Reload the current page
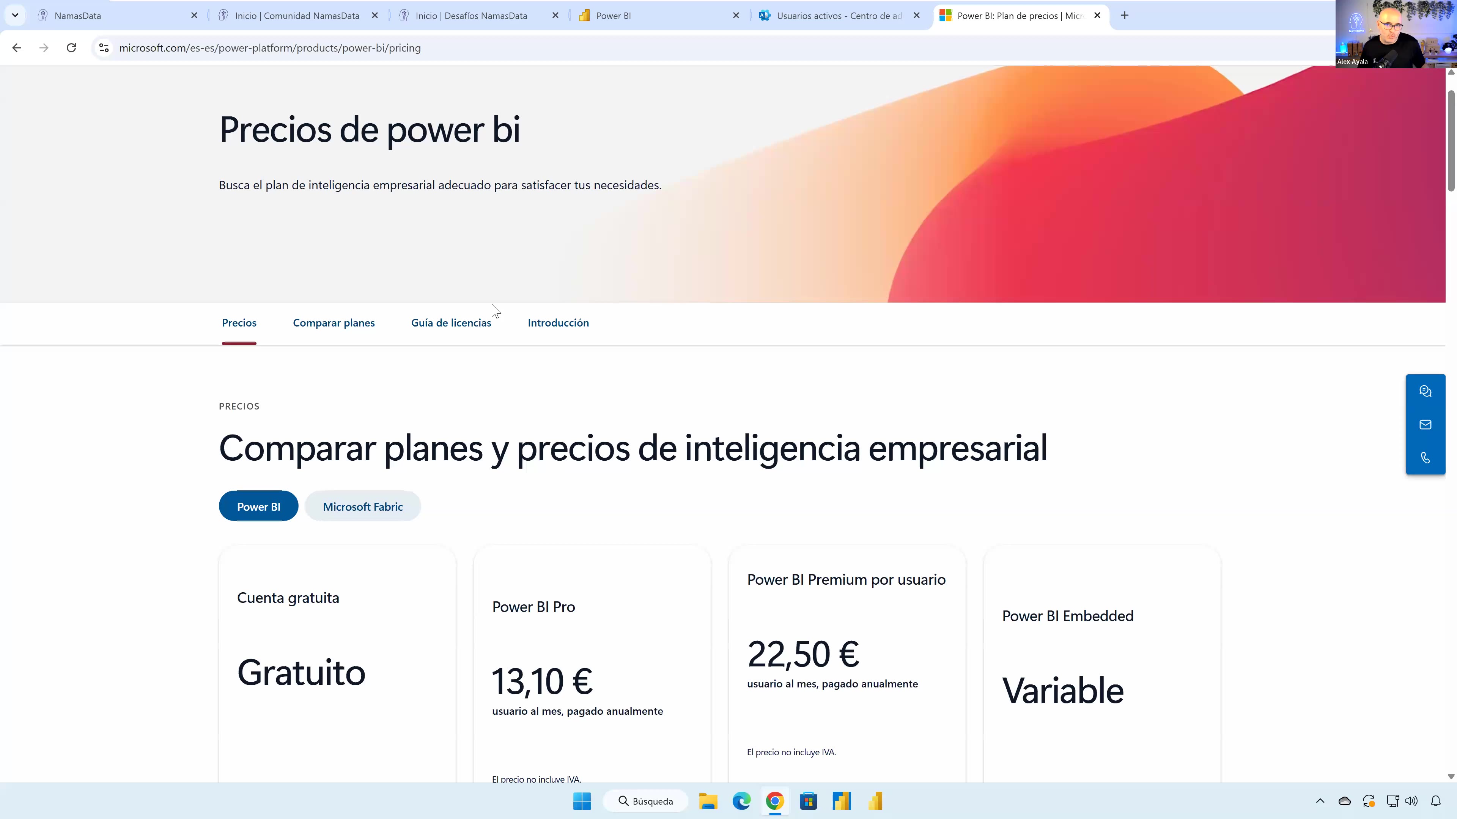 (71, 48)
